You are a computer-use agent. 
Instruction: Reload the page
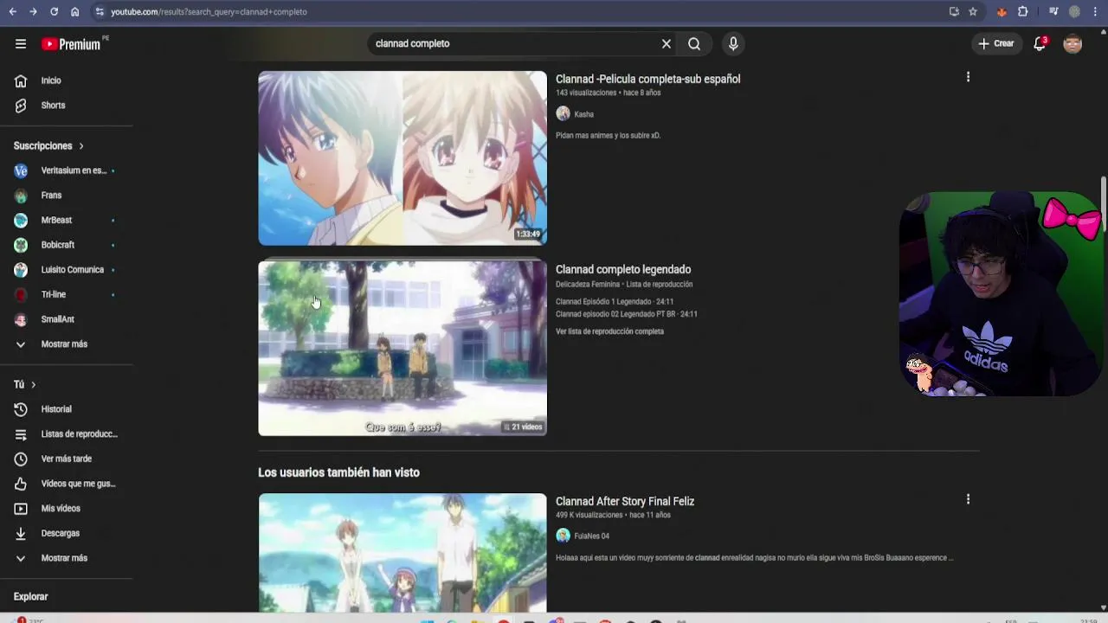tap(54, 12)
